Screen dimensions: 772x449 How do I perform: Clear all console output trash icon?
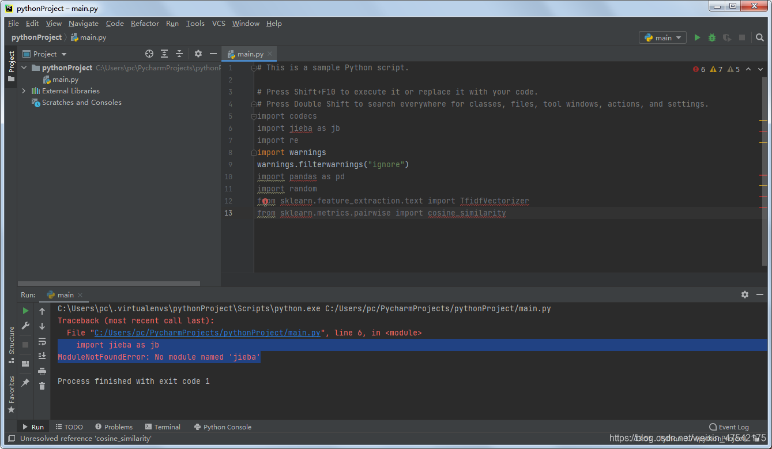click(42, 386)
